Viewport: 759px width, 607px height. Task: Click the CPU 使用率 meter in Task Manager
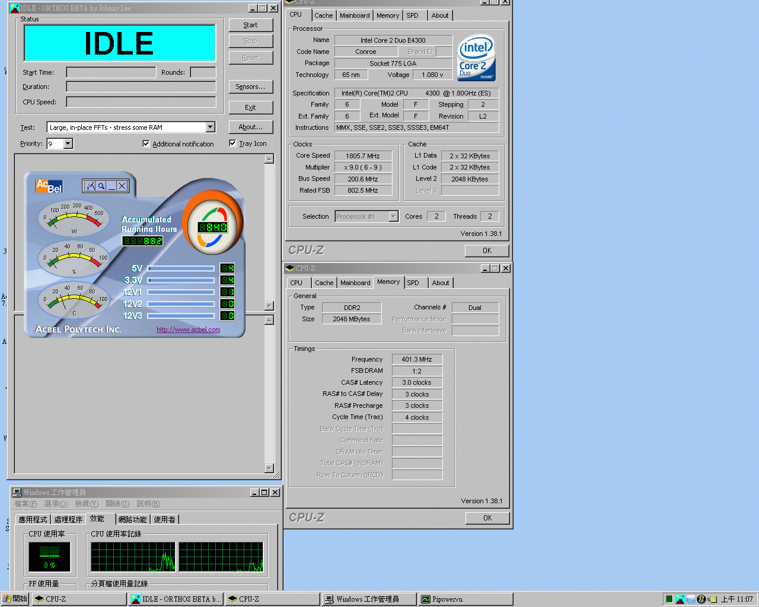click(50, 557)
